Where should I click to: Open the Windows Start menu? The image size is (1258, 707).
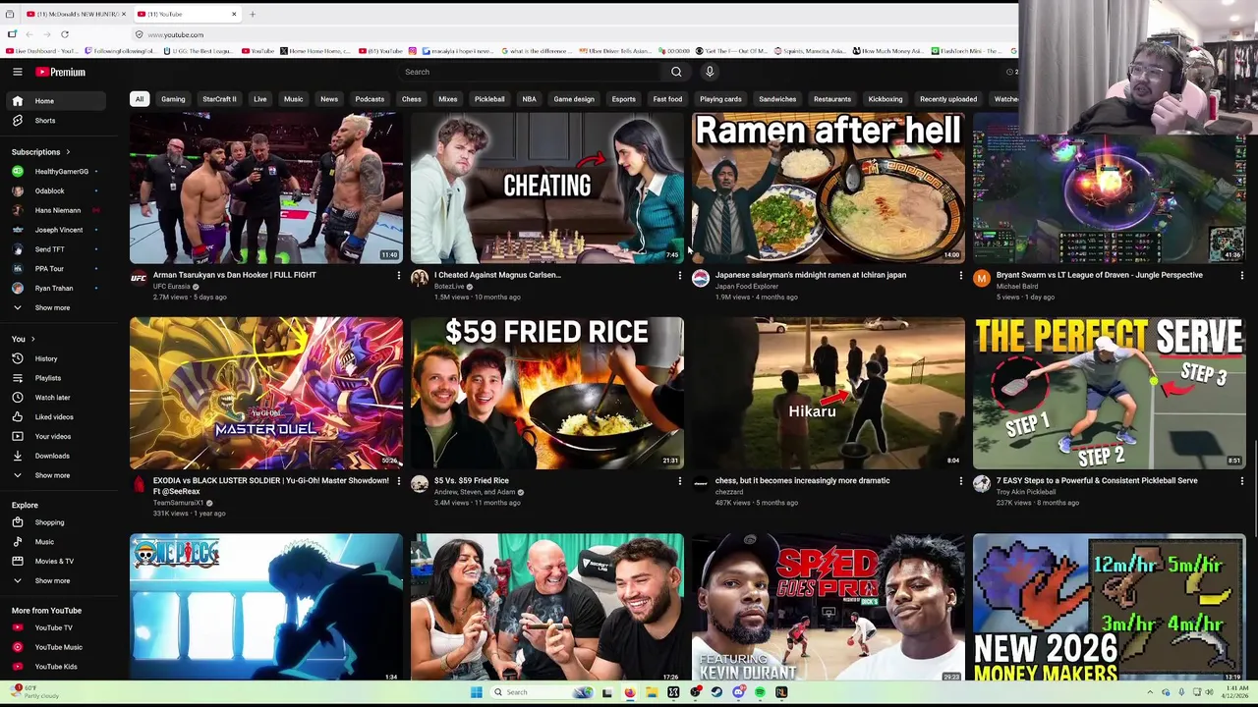pyautogui.click(x=477, y=692)
